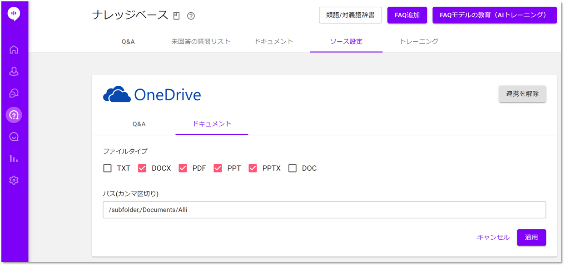The width and height of the screenshot is (565, 266).
Task: Click the path input field with /subfolder
Action: pyautogui.click(x=324, y=210)
